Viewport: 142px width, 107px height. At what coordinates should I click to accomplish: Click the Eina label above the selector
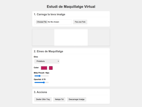pos(36,57)
